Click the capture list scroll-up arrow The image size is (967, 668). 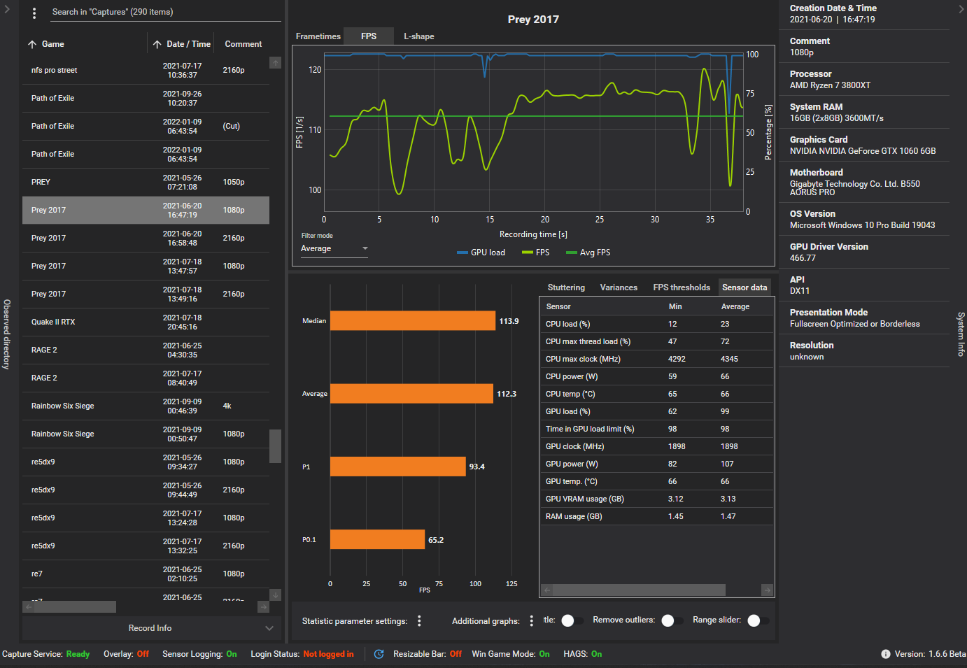pos(276,63)
